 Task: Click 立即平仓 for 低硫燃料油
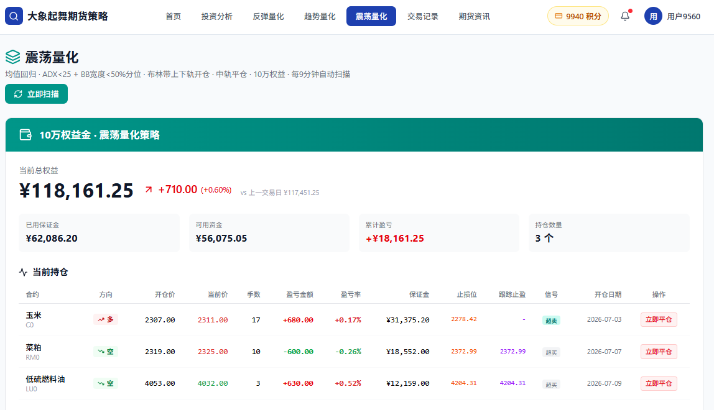pyautogui.click(x=659, y=383)
